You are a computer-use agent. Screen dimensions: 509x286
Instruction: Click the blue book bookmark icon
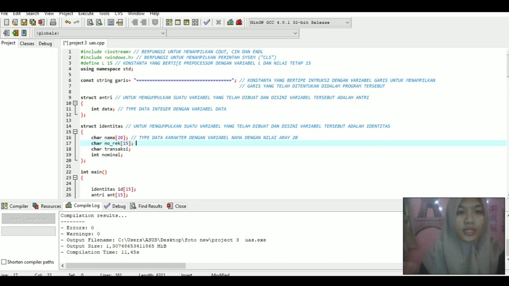pos(24,33)
